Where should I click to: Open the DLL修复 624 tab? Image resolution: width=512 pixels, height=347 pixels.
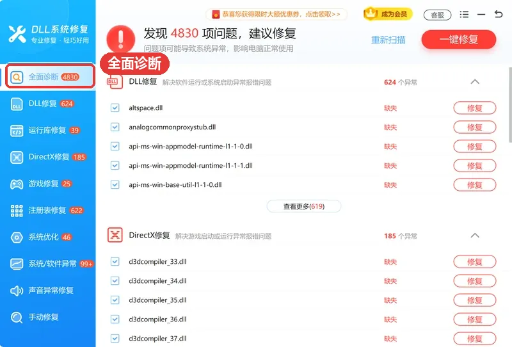pyautogui.click(x=47, y=104)
